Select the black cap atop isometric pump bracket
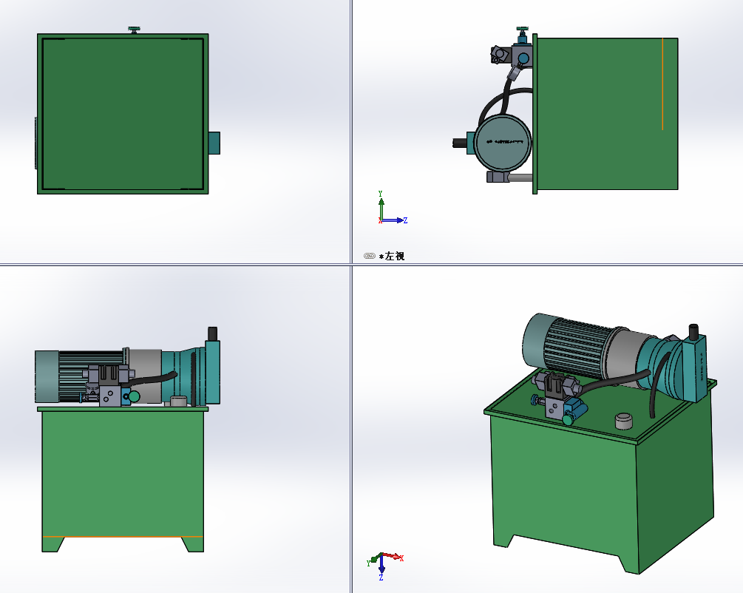 click(693, 331)
